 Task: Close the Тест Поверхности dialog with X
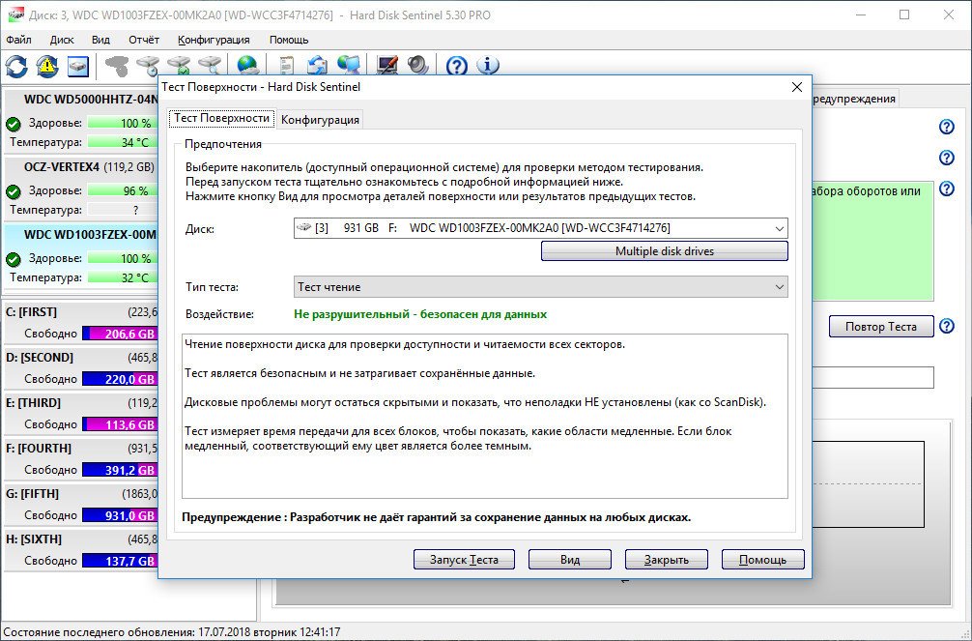pyautogui.click(x=797, y=87)
